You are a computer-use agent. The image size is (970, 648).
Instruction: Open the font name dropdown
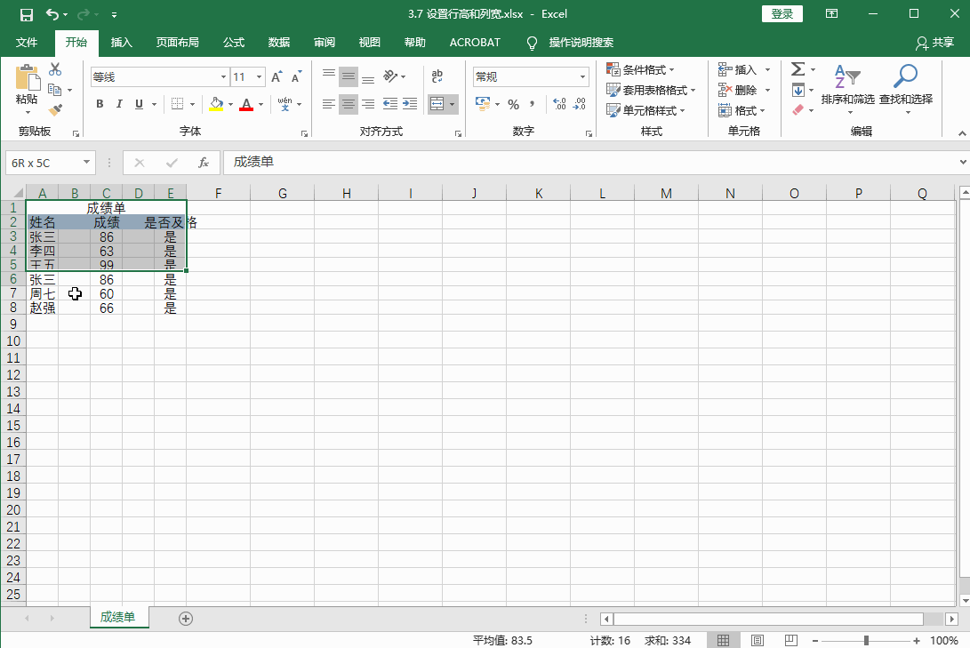click(222, 76)
